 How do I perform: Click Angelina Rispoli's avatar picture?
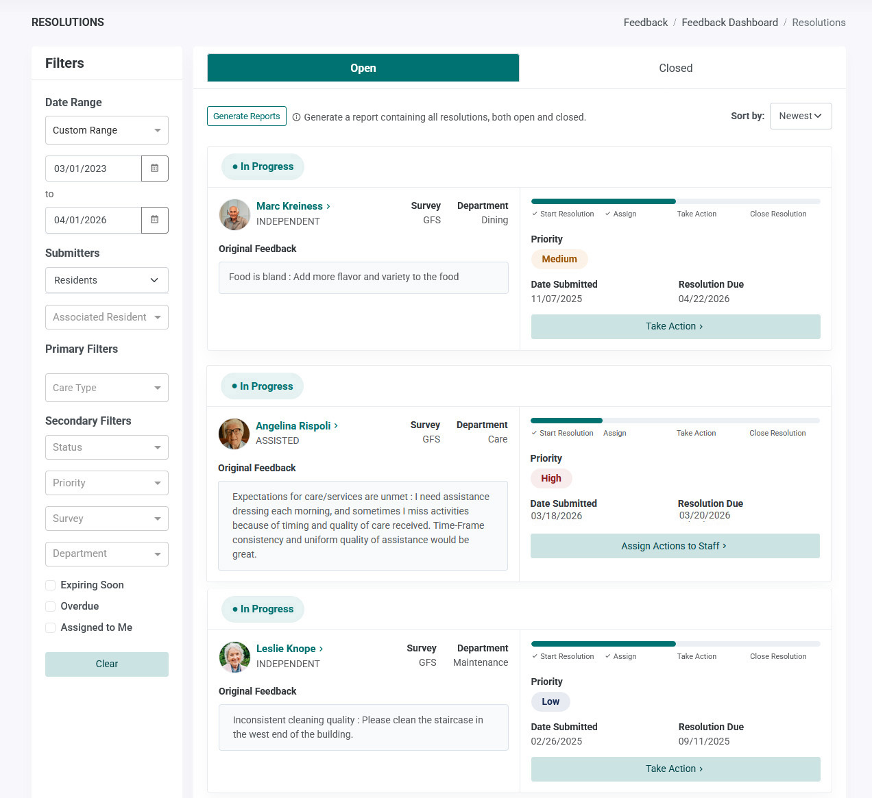point(234,434)
